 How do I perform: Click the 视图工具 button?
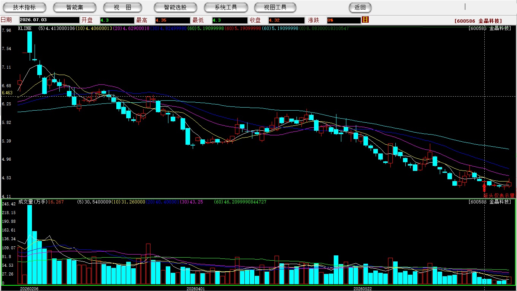[x=275, y=7]
